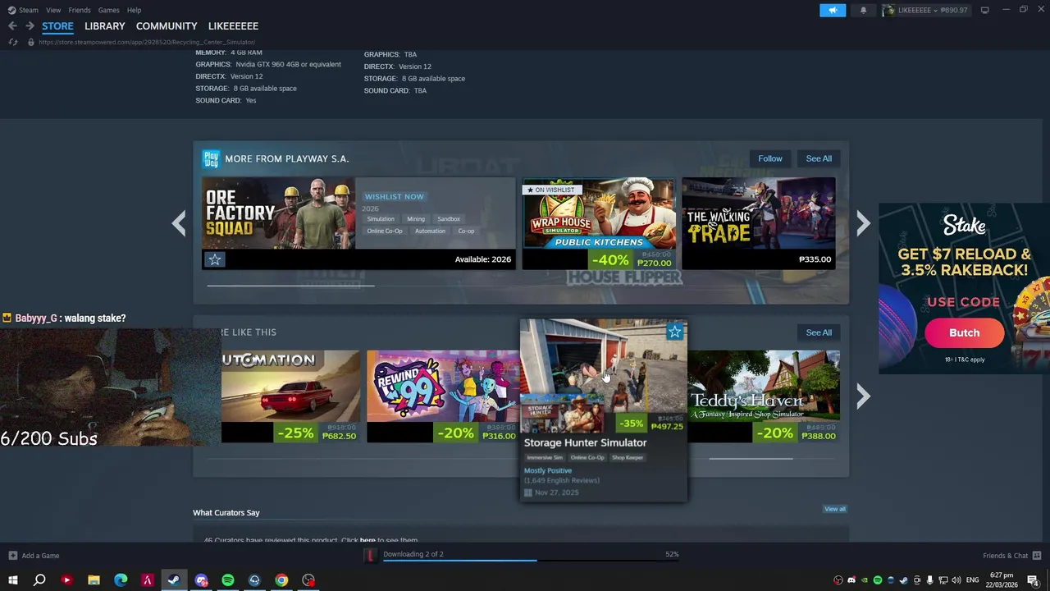Open the PlayWay publisher logo
Image resolution: width=1050 pixels, height=591 pixels.
[212, 158]
